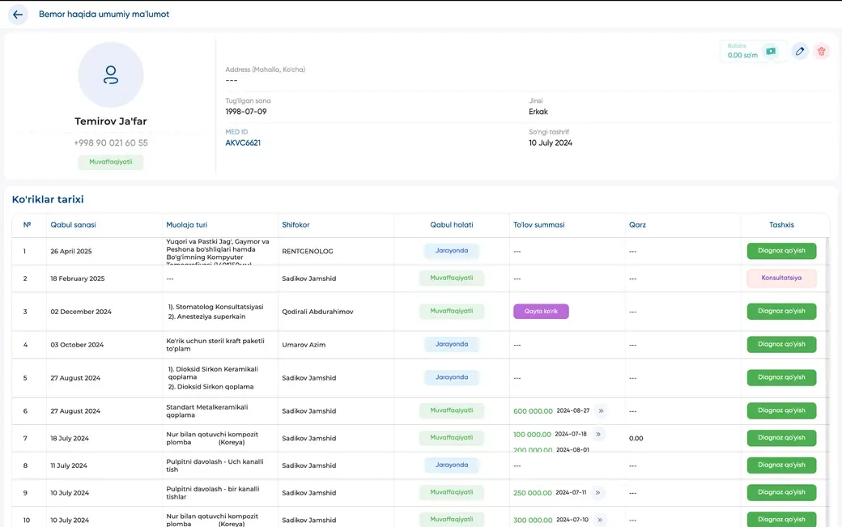
Task: Click 100 000.00 payment amount
Action: (x=532, y=435)
